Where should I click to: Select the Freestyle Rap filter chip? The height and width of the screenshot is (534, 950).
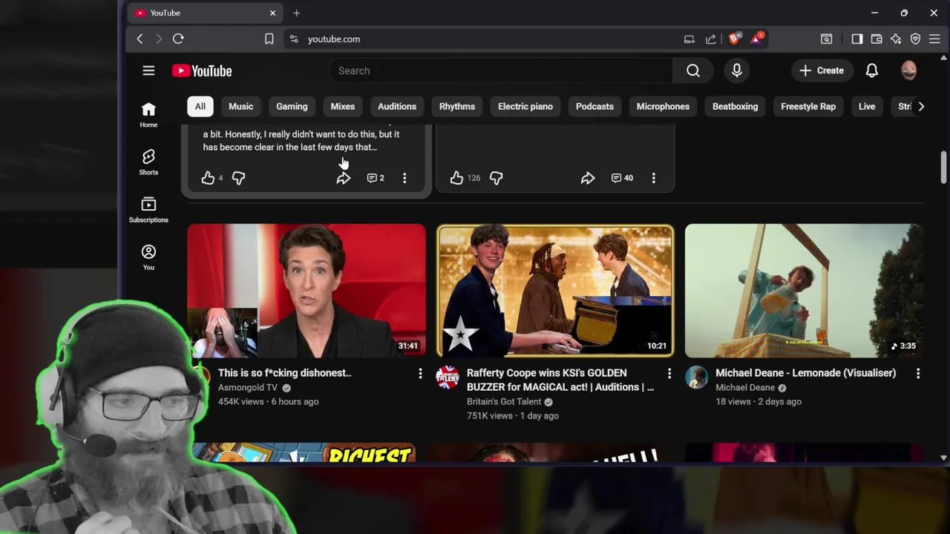click(808, 106)
